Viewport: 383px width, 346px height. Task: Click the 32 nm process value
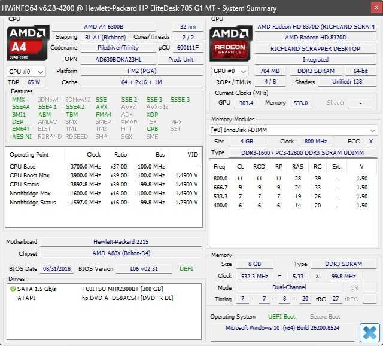(x=188, y=26)
